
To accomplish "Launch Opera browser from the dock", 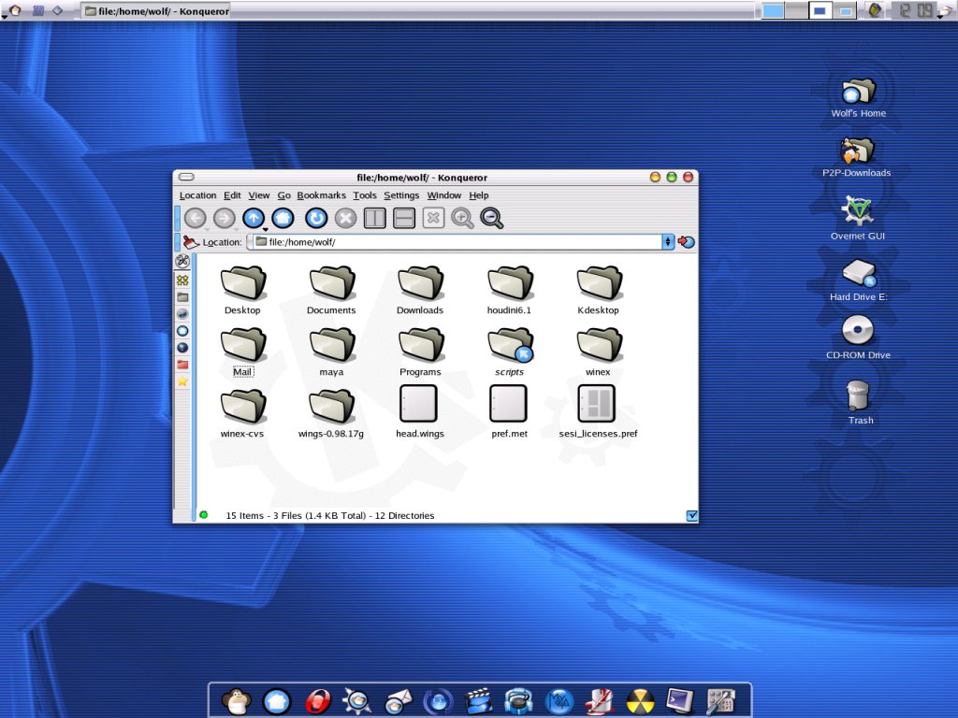I will tap(317, 701).
